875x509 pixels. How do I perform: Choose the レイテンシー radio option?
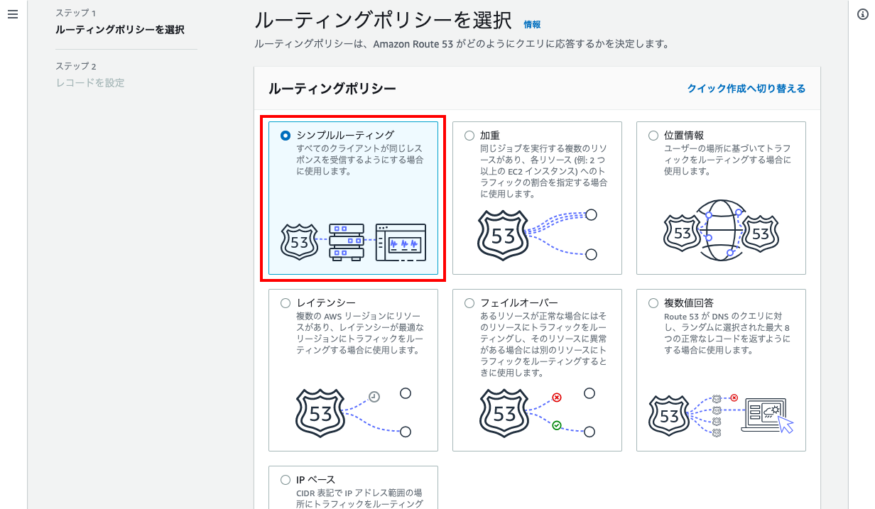pos(286,303)
